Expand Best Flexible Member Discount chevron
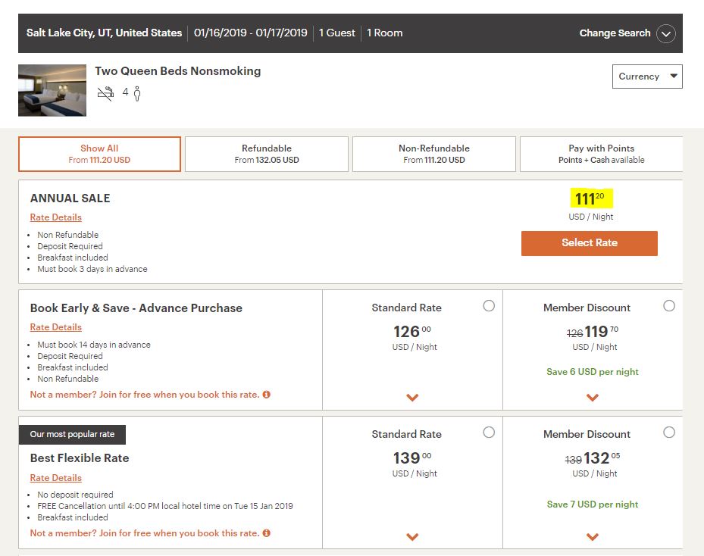This screenshot has height=556, width=704. [x=593, y=536]
